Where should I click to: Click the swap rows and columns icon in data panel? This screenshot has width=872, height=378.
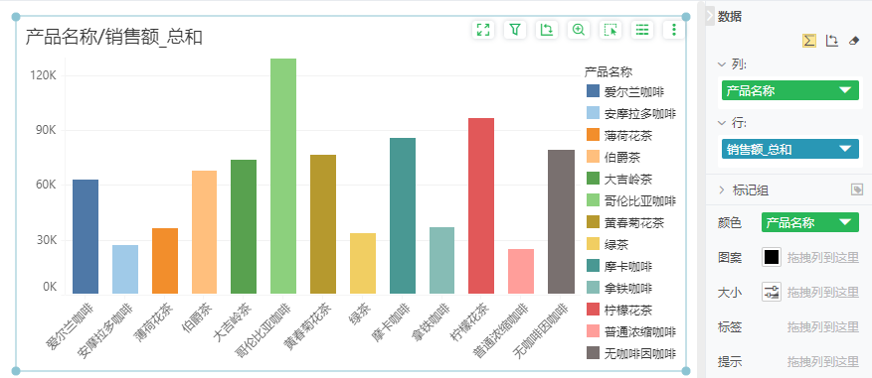pyautogui.click(x=832, y=41)
